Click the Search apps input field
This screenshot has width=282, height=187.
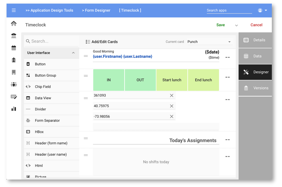pos(229,10)
